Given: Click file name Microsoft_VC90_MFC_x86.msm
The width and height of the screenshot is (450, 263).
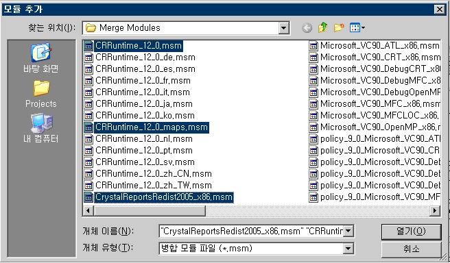Looking at the screenshot, I should tap(380, 104).
